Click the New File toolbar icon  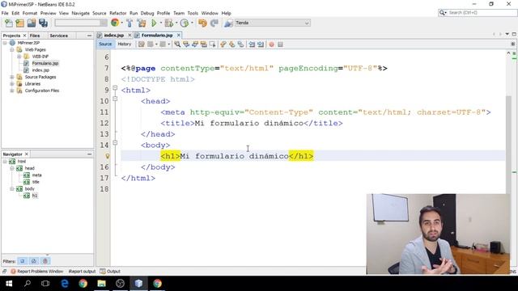9,23
